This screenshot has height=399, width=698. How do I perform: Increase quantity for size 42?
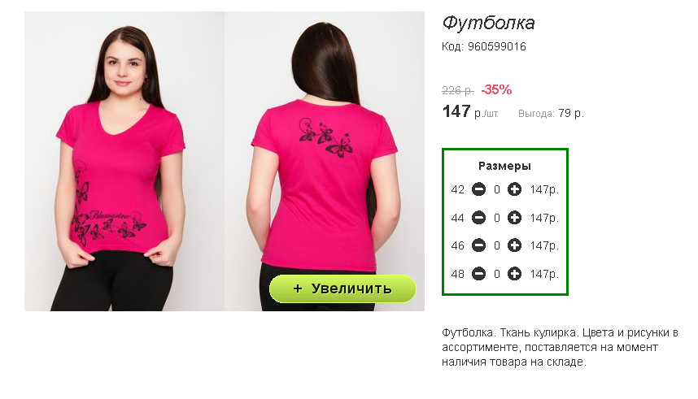point(515,189)
